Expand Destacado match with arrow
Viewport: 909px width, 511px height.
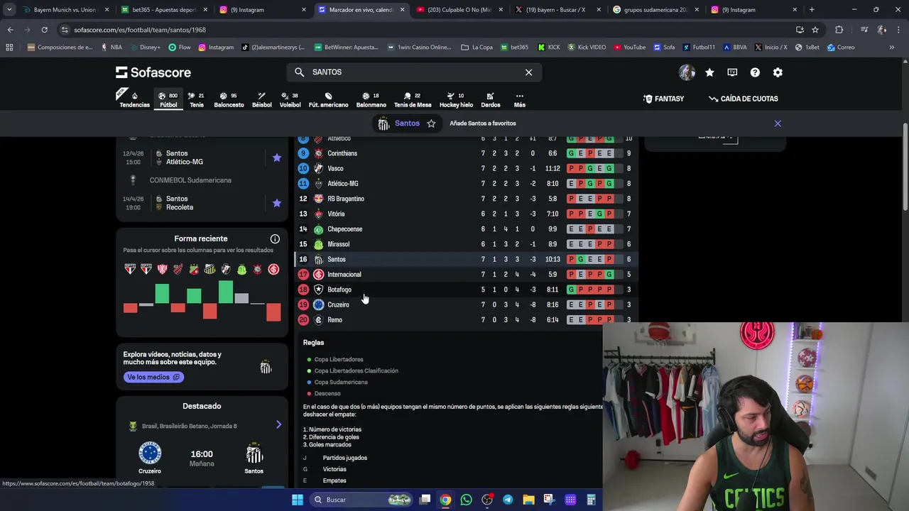278,424
